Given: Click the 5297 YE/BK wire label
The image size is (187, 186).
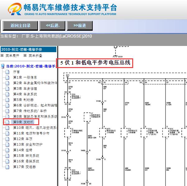Looking at the screenshot, I should click(148, 104).
